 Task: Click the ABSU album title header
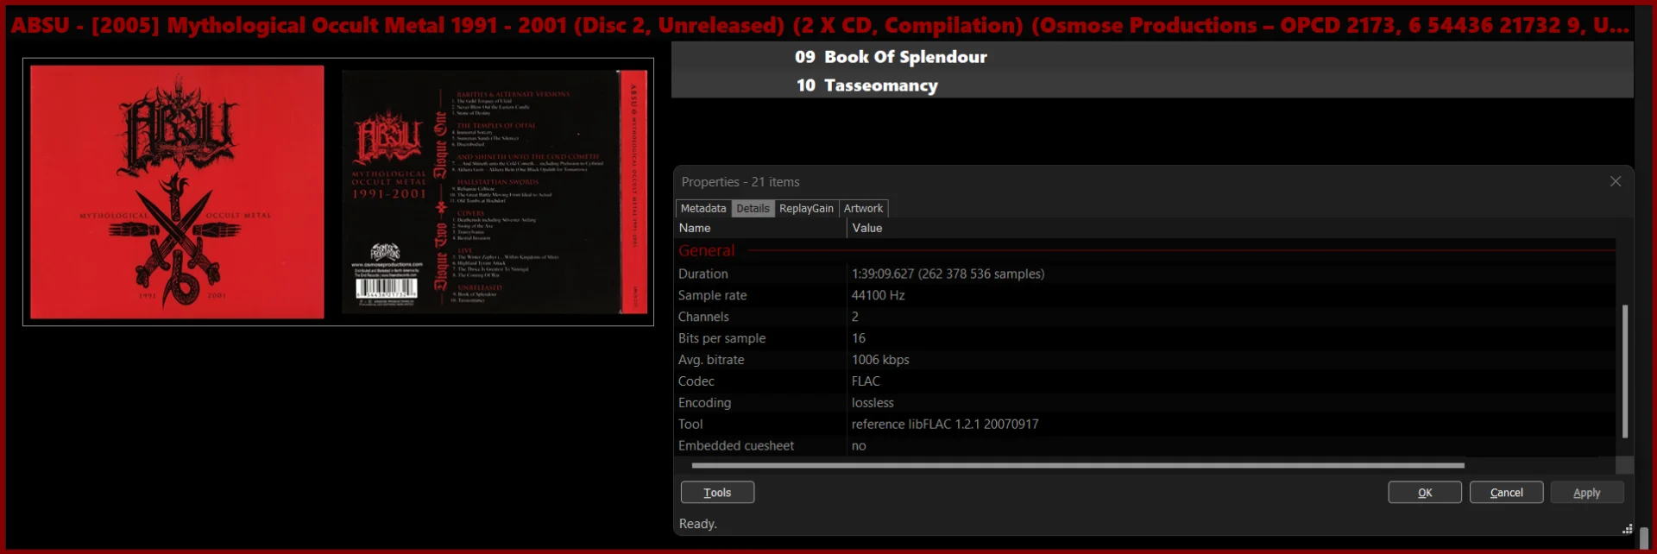(x=820, y=25)
